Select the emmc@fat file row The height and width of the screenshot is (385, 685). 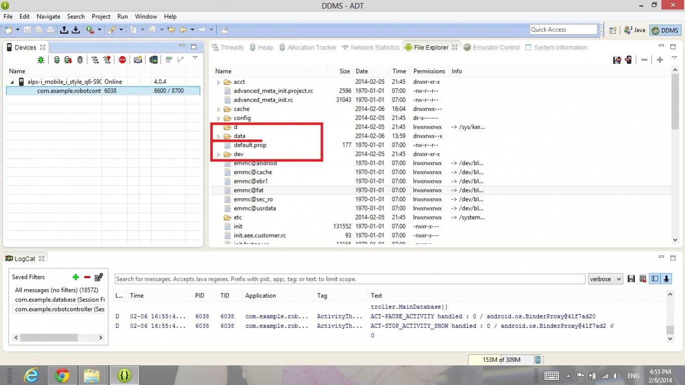tap(441, 190)
